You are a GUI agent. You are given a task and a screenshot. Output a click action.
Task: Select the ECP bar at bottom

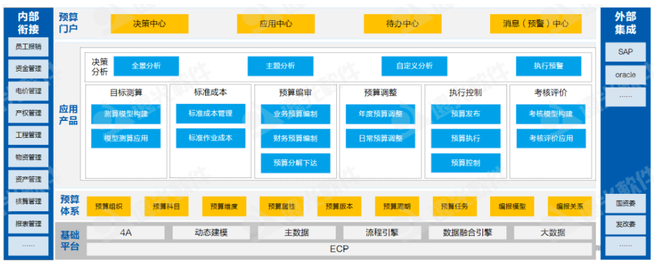[340, 248]
